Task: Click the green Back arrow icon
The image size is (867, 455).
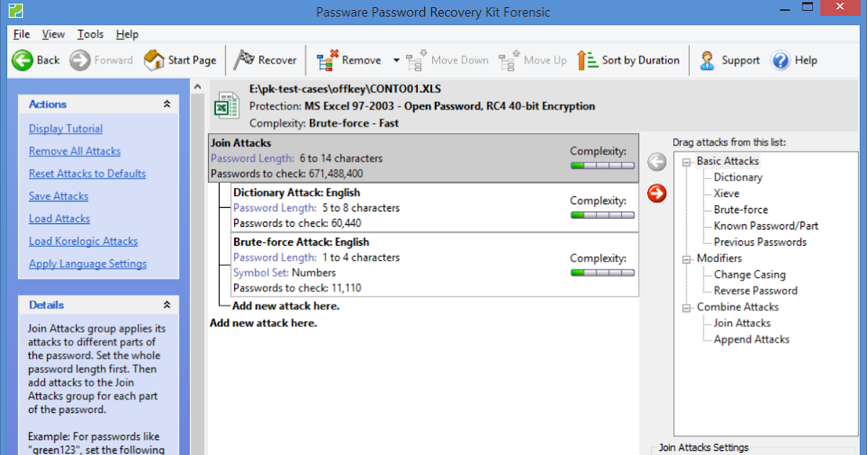Action: click(22, 60)
